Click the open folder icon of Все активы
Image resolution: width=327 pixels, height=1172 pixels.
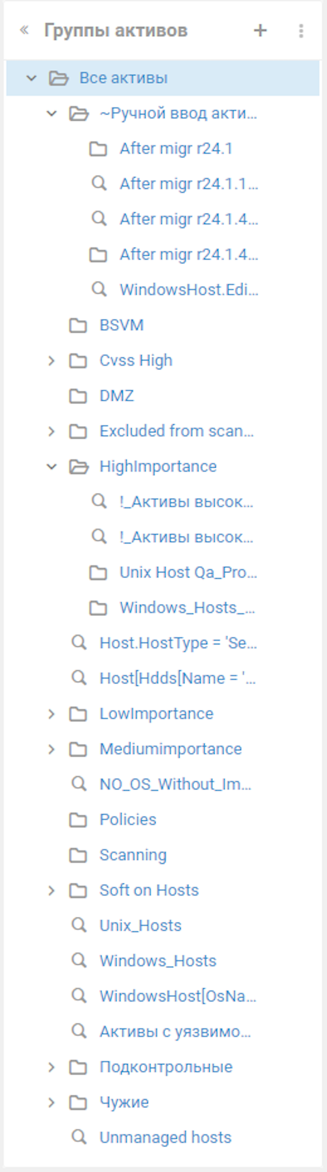pos(59,78)
